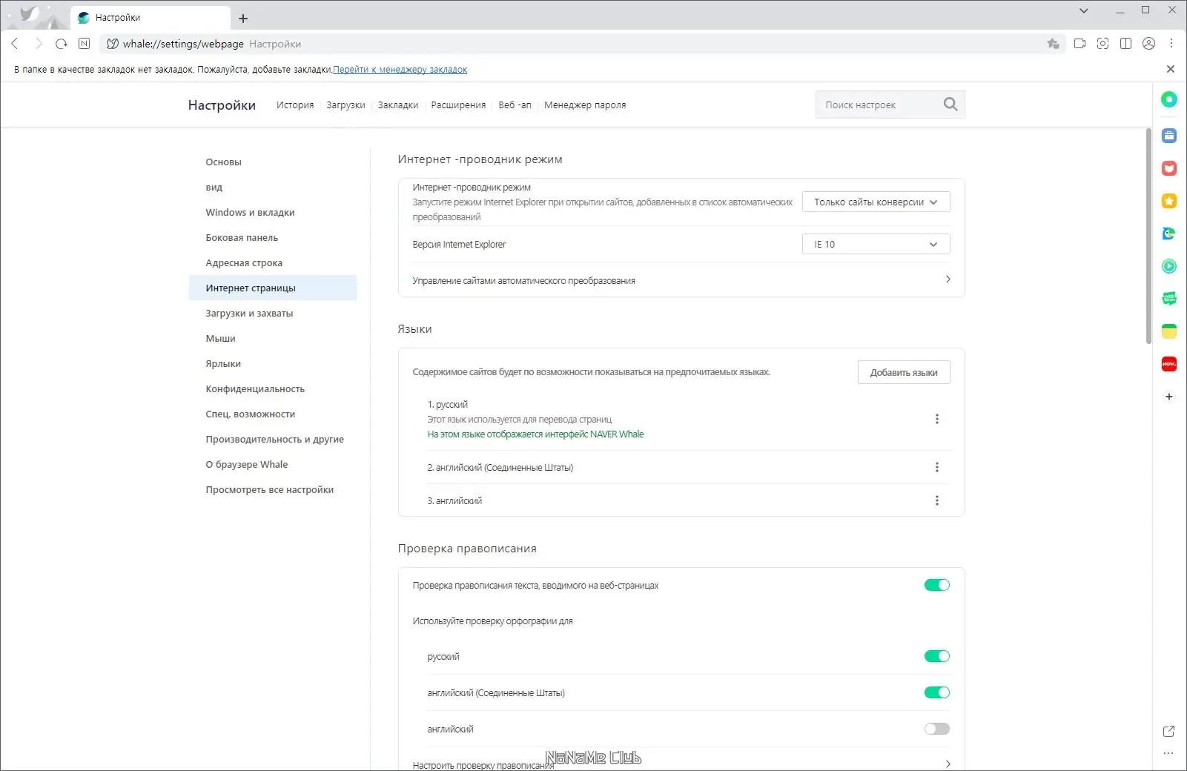Open the IE 10 version dropdown

tap(876, 244)
